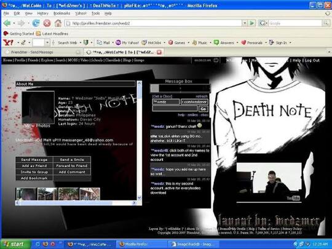Click the chat name field showing wedz
The height and width of the screenshot is (249, 332).
pos(166,102)
